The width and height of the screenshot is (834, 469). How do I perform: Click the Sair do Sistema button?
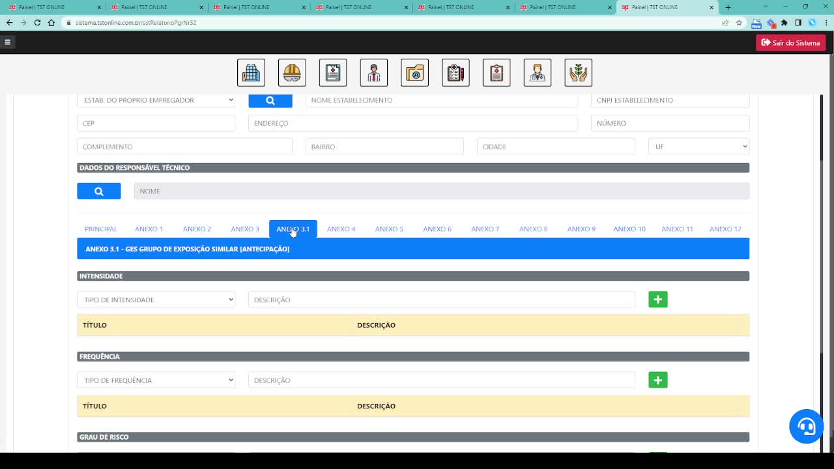(x=791, y=42)
